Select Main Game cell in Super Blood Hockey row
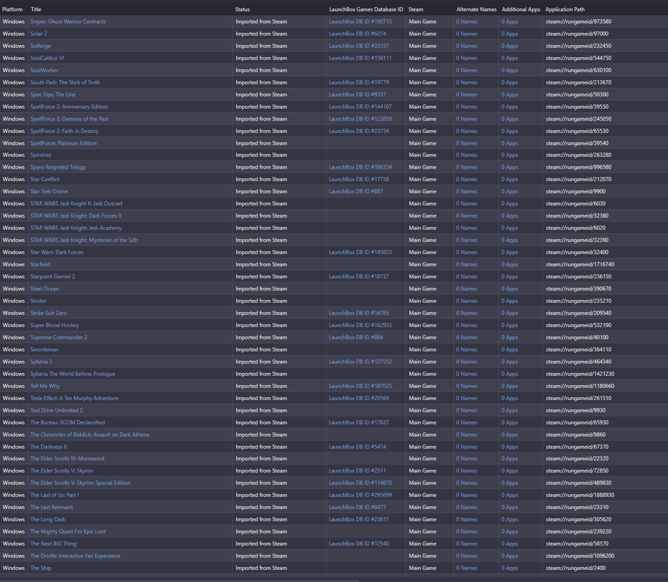The height and width of the screenshot is (582, 668). (423, 325)
